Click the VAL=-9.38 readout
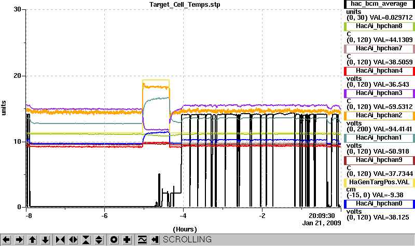415x246 pixels. tap(388, 195)
